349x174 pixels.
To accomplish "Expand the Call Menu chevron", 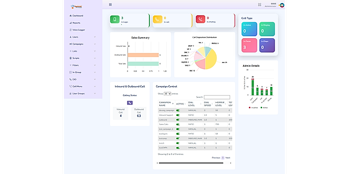I will click(x=95, y=87).
